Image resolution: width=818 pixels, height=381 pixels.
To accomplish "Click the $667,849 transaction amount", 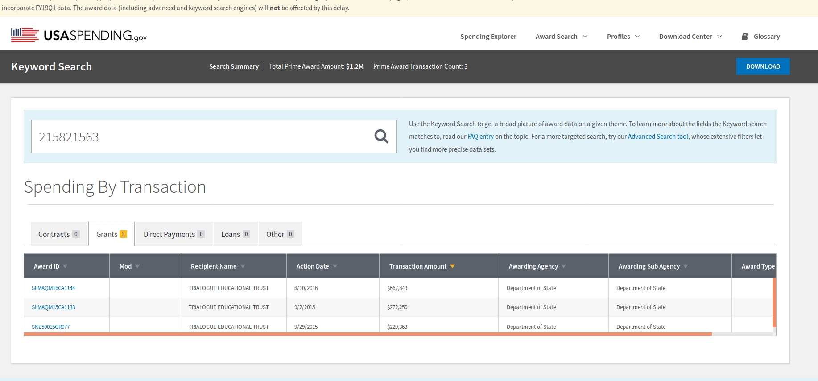I will click(x=397, y=288).
